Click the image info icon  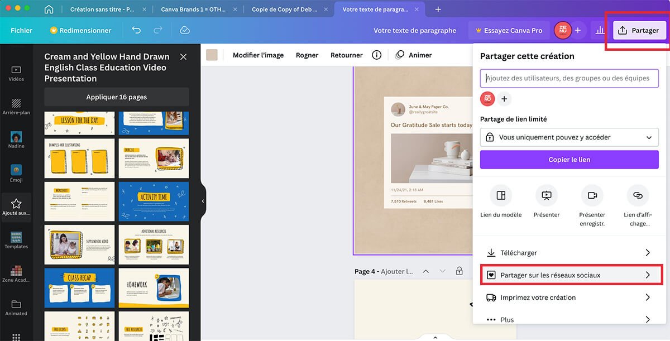(x=377, y=55)
